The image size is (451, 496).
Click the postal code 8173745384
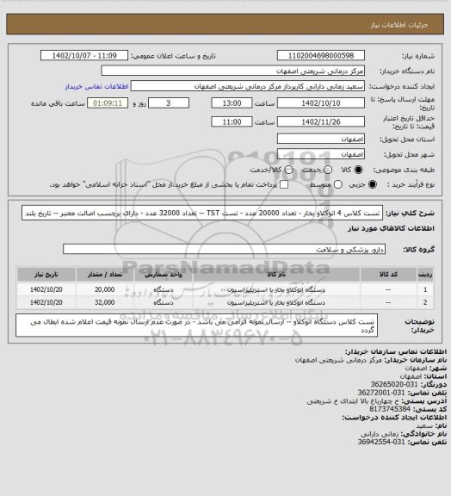point(390,409)
